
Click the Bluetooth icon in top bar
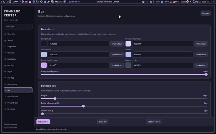pyautogui.click(x=154, y=2)
